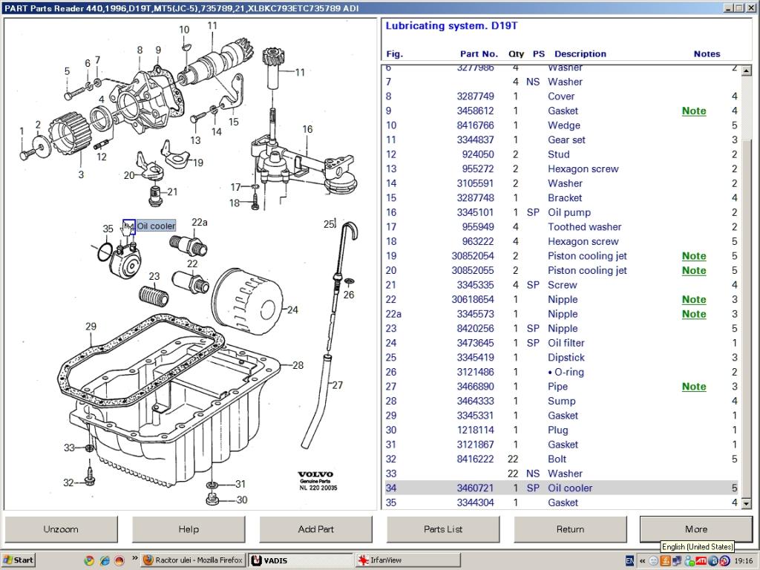Open the Note link for part 30618654
Image resolution: width=760 pixels, height=570 pixels.
click(694, 300)
